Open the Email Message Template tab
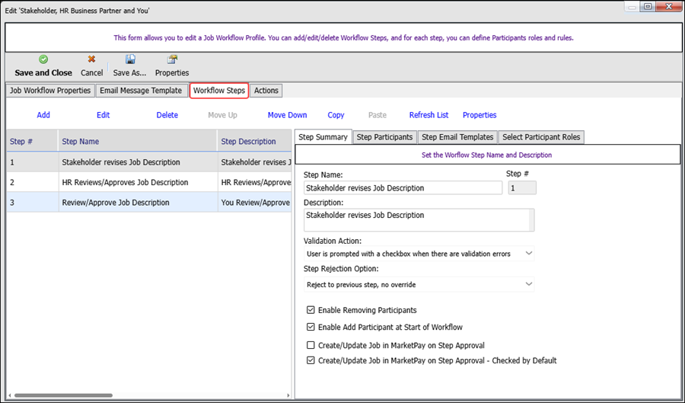685x403 pixels. (141, 91)
